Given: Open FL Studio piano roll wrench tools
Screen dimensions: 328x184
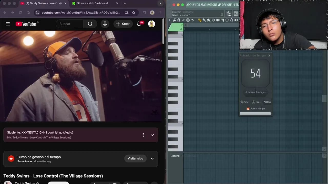Looking at the screenshot, I should pyautogui.click(x=174, y=20).
